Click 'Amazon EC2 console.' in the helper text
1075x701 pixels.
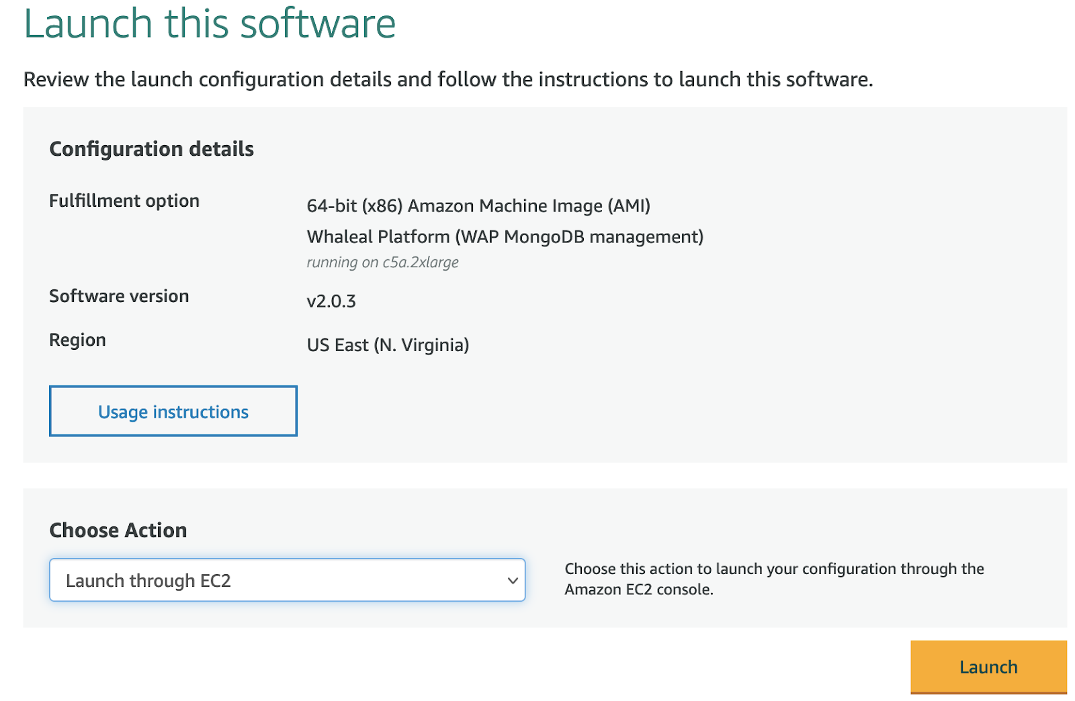click(638, 590)
